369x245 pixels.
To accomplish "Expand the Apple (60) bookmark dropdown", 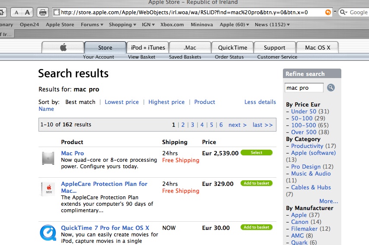I will point(234,25).
